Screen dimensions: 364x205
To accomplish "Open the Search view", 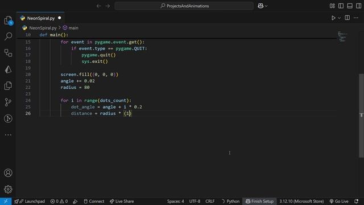I will [8, 36].
